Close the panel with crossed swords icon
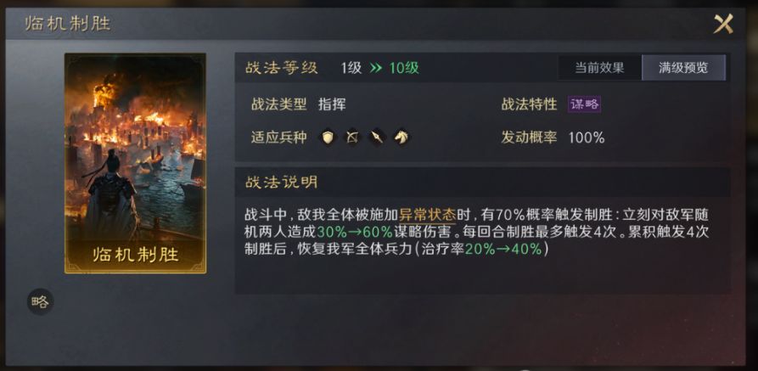Viewport: 758px width, 371px height. point(723,23)
